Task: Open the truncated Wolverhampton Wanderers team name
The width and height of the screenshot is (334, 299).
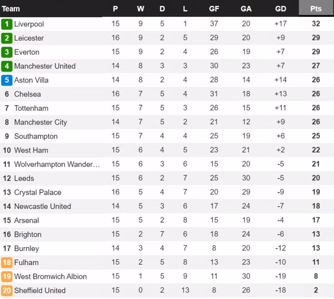Action: pos(57,164)
